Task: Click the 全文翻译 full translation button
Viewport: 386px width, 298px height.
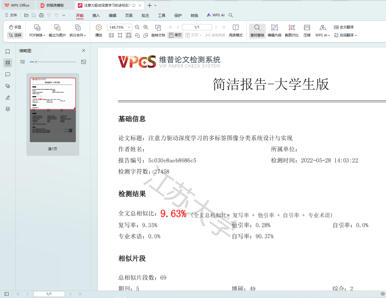Action: pyautogui.click(x=344, y=27)
